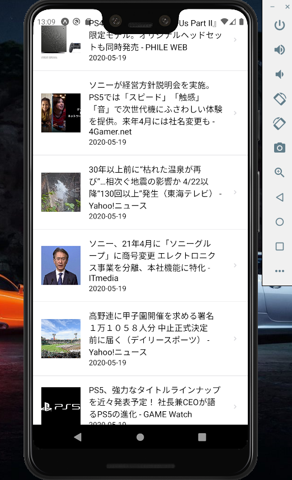Tap the Wi-Fi signal icon in status bar

click(x=224, y=22)
